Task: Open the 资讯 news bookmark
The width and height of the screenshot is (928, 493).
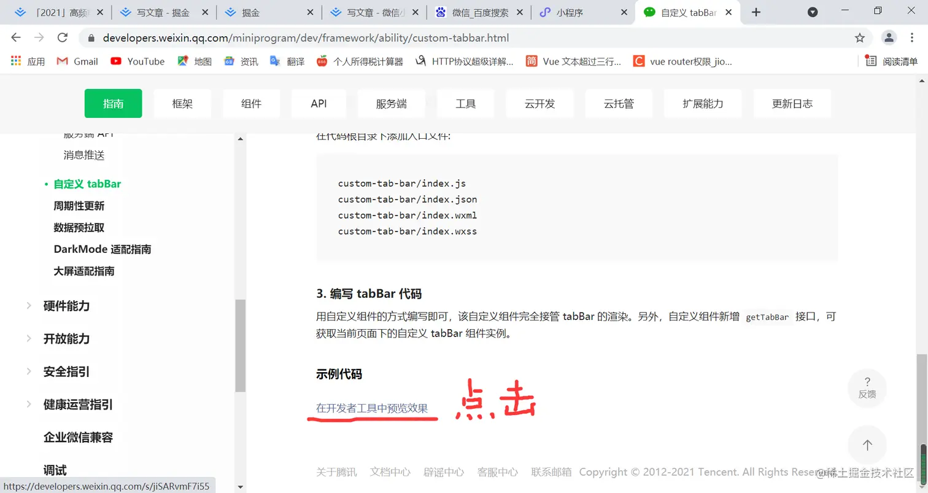Action: click(241, 61)
